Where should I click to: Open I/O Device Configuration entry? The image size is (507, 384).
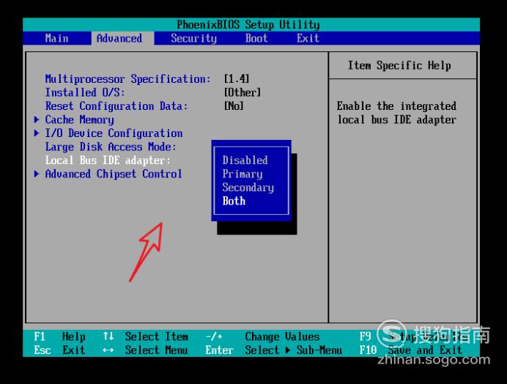click(x=114, y=133)
